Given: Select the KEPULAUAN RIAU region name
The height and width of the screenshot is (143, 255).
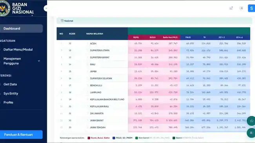Looking at the screenshot, I should click(x=99, y=107).
